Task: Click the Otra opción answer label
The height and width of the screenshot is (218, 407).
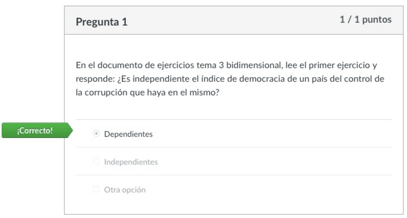Action: point(125,190)
